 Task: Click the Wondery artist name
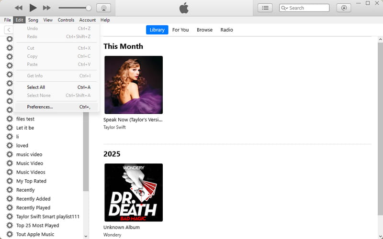pos(112,235)
